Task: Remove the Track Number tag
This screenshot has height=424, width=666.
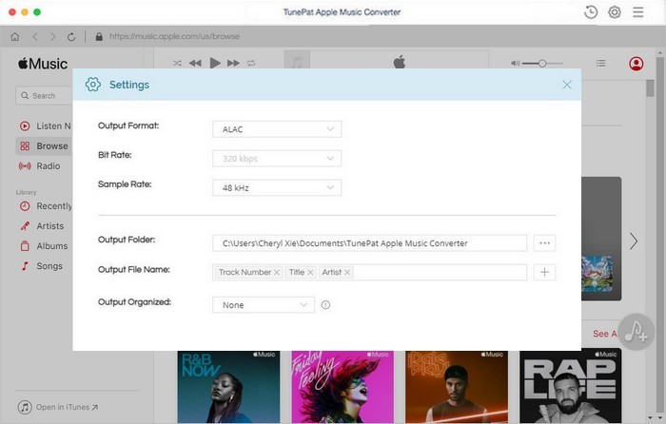Action: tap(277, 273)
